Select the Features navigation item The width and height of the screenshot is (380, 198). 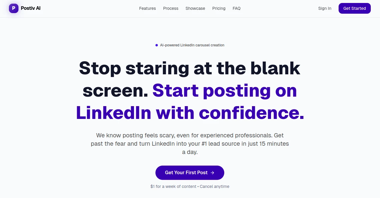(x=147, y=8)
